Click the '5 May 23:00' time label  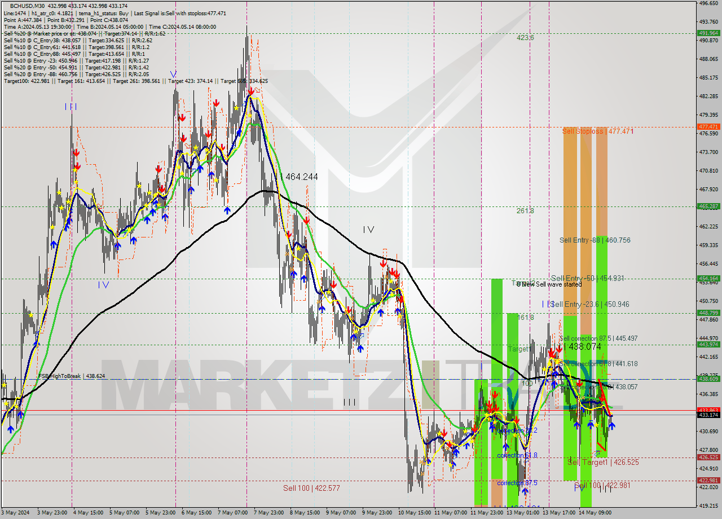point(160,513)
